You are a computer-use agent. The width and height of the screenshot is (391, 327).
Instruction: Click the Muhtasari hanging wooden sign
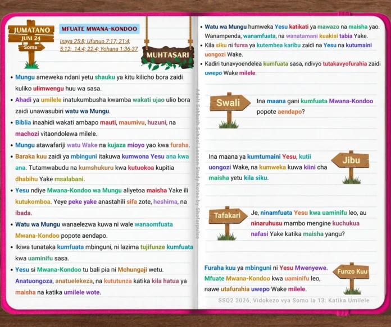pos(167,56)
